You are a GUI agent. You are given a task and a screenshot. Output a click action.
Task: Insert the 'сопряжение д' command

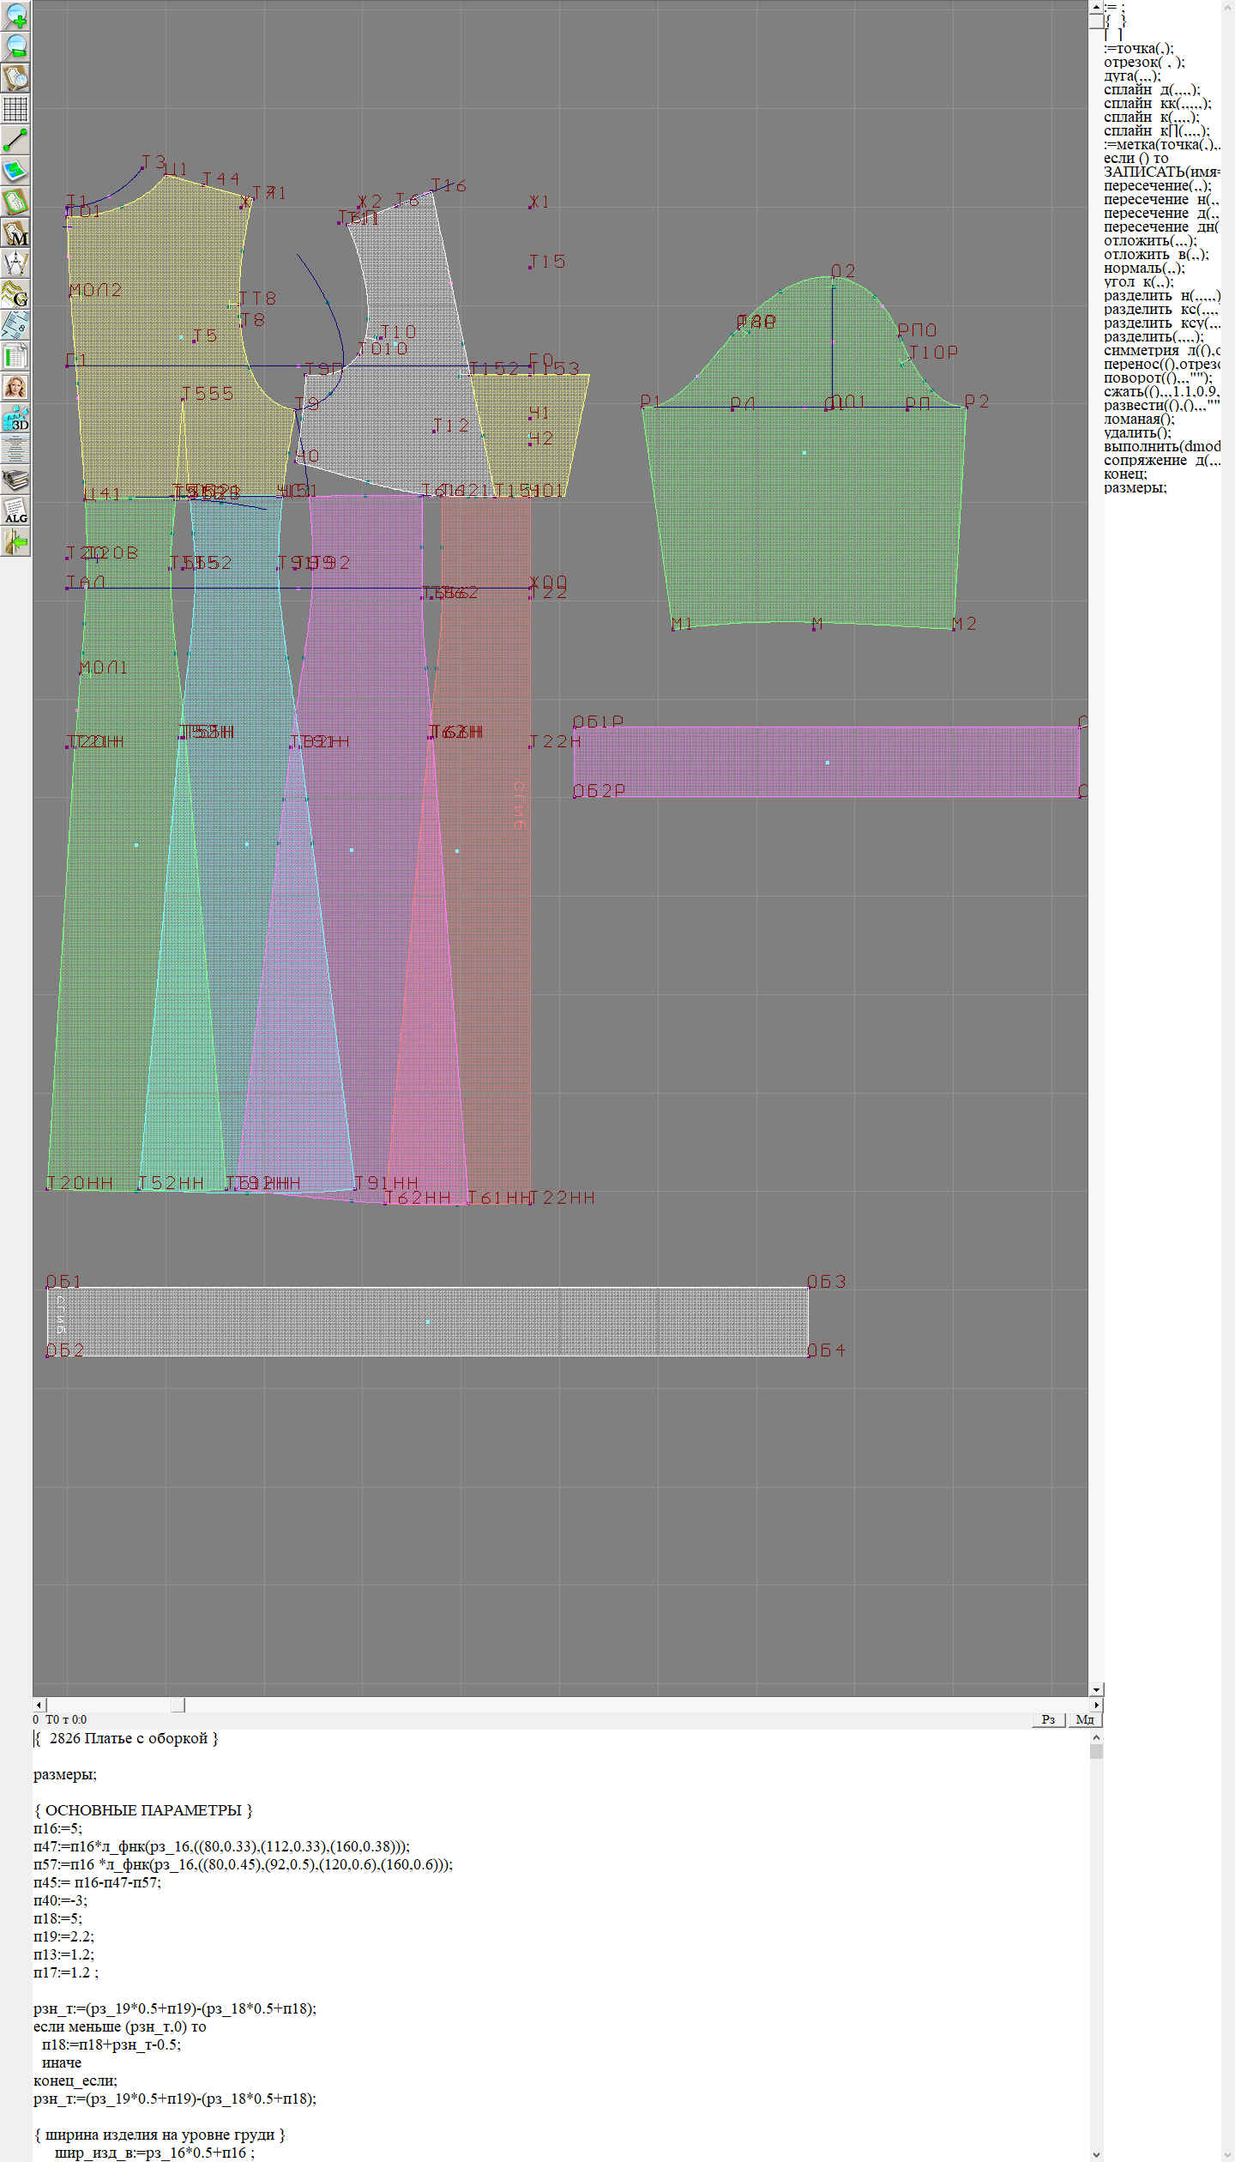pyautogui.click(x=1162, y=461)
